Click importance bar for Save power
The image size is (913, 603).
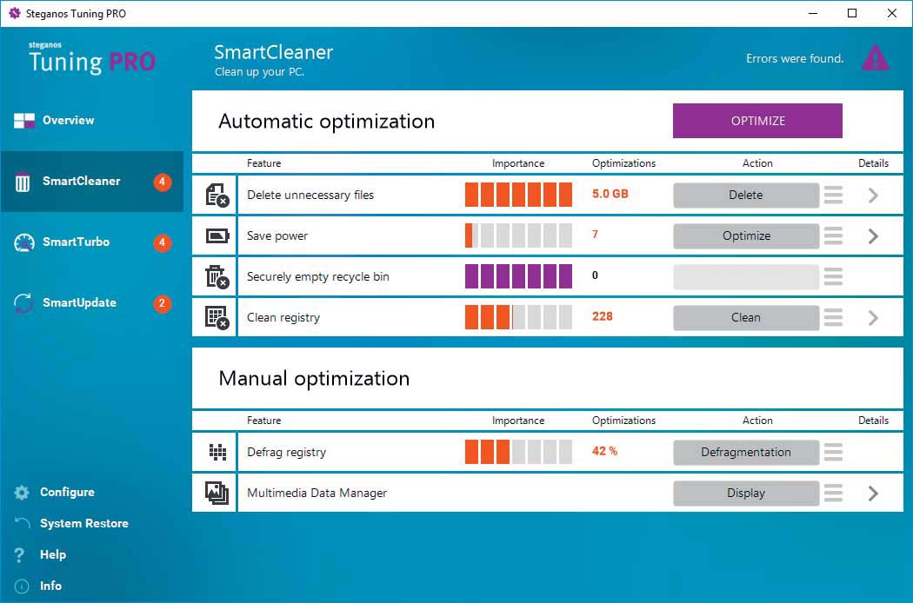click(518, 235)
